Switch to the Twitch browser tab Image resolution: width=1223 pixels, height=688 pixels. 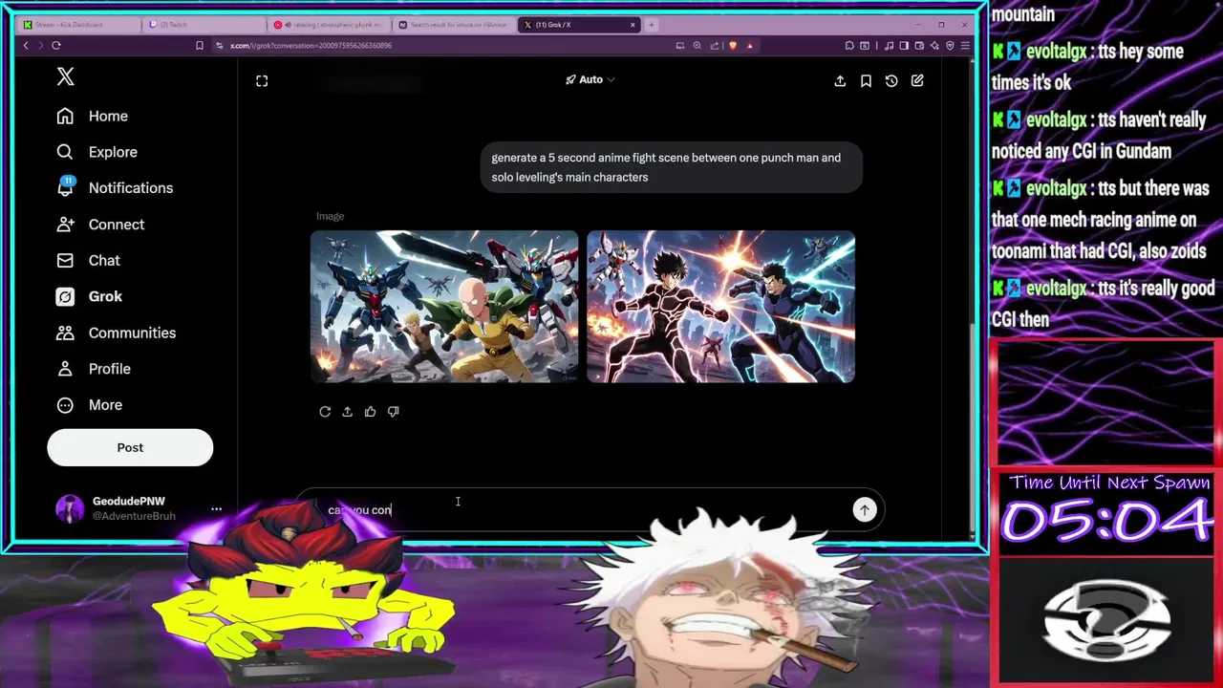pyautogui.click(x=204, y=25)
